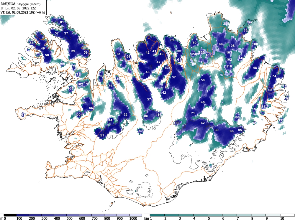Viewport: 295px width, 221px height.
Task: Click the visibility value 192 on the map
Action: coord(281,120)
